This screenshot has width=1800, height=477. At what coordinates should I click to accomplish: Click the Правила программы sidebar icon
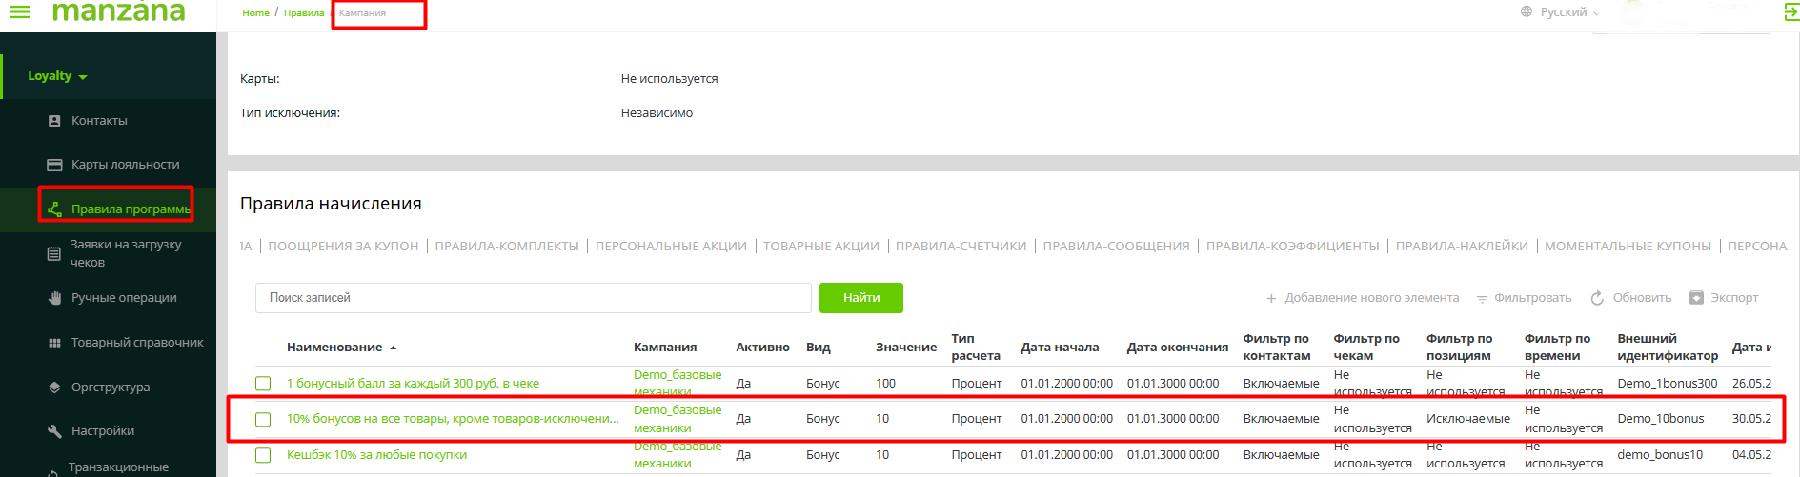click(54, 209)
